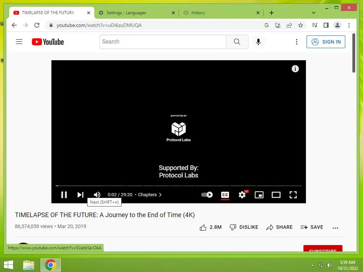Go forward in browser history
363x272 pixels.
[x=26, y=25]
